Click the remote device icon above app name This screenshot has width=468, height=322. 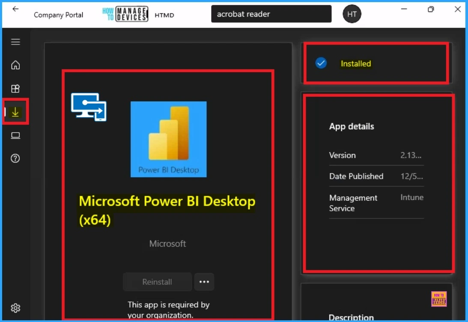tap(89, 107)
